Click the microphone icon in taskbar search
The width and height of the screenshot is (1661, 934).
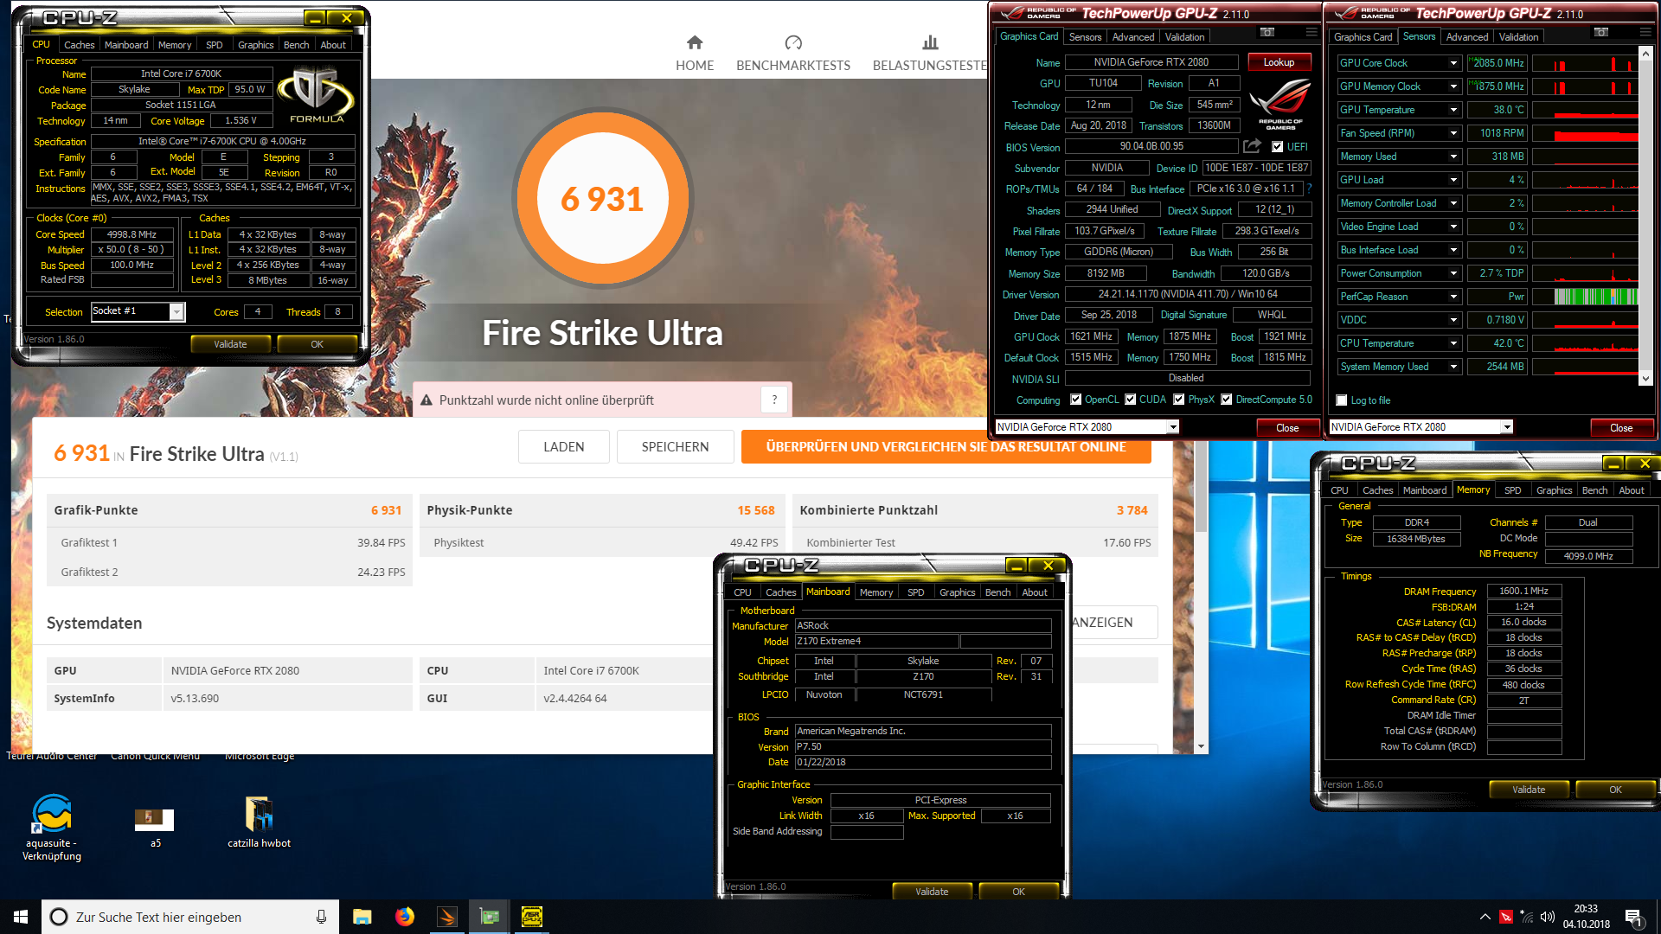tap(321, 917)
